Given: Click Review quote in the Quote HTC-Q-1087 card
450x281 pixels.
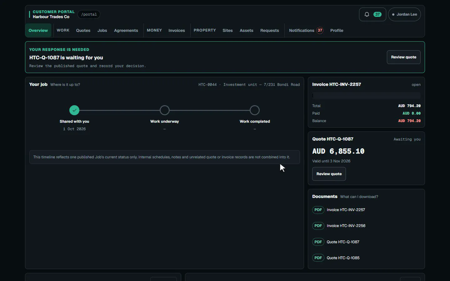Looking at the screenshot, I should click(329, 174).
